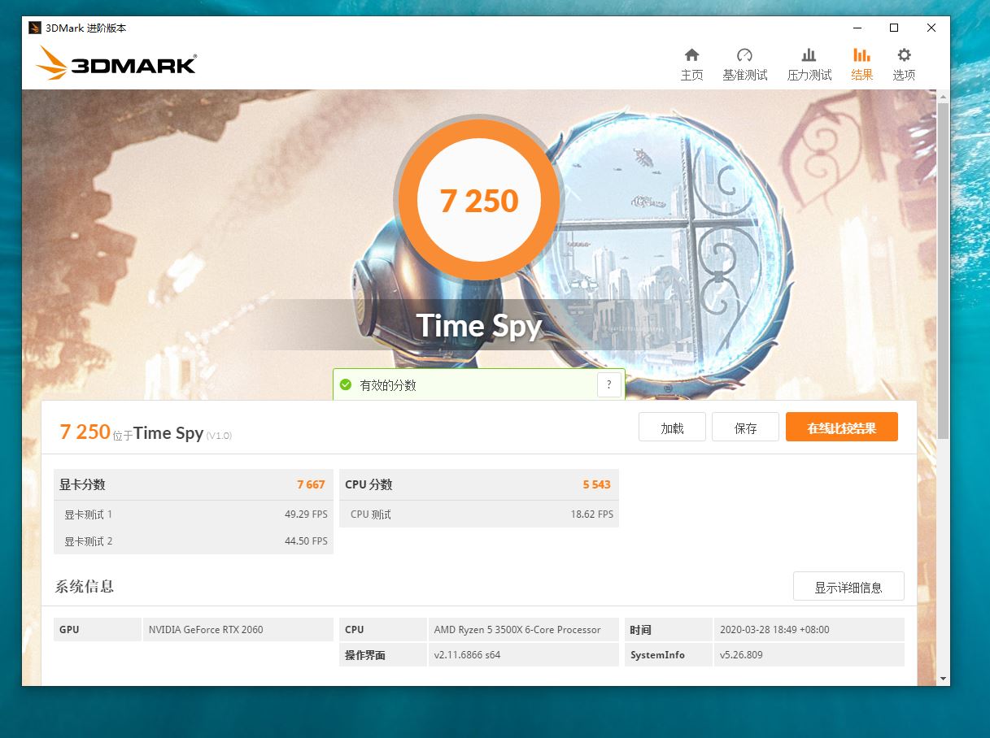Viewport: 990px width, 738px height.
Task: Open the 选项 gear icon
Action: click(x=904, y=55)
